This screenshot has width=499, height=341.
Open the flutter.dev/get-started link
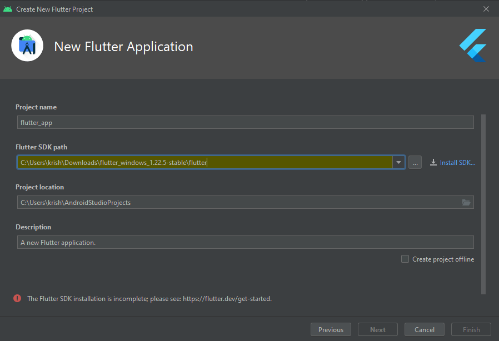click(227, 298)
